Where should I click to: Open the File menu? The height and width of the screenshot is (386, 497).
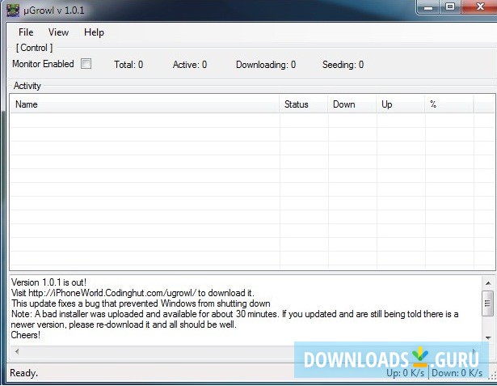click(26, 32)
